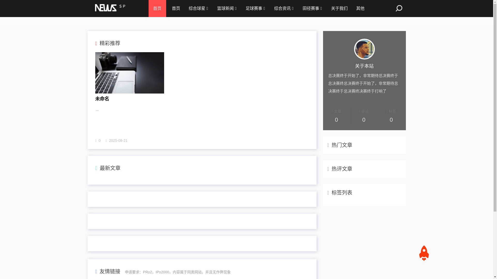Viewport: 497px width, 279px height.
Task: Click the 2025-08-21 post date
Action: click(x=118, y=141)
